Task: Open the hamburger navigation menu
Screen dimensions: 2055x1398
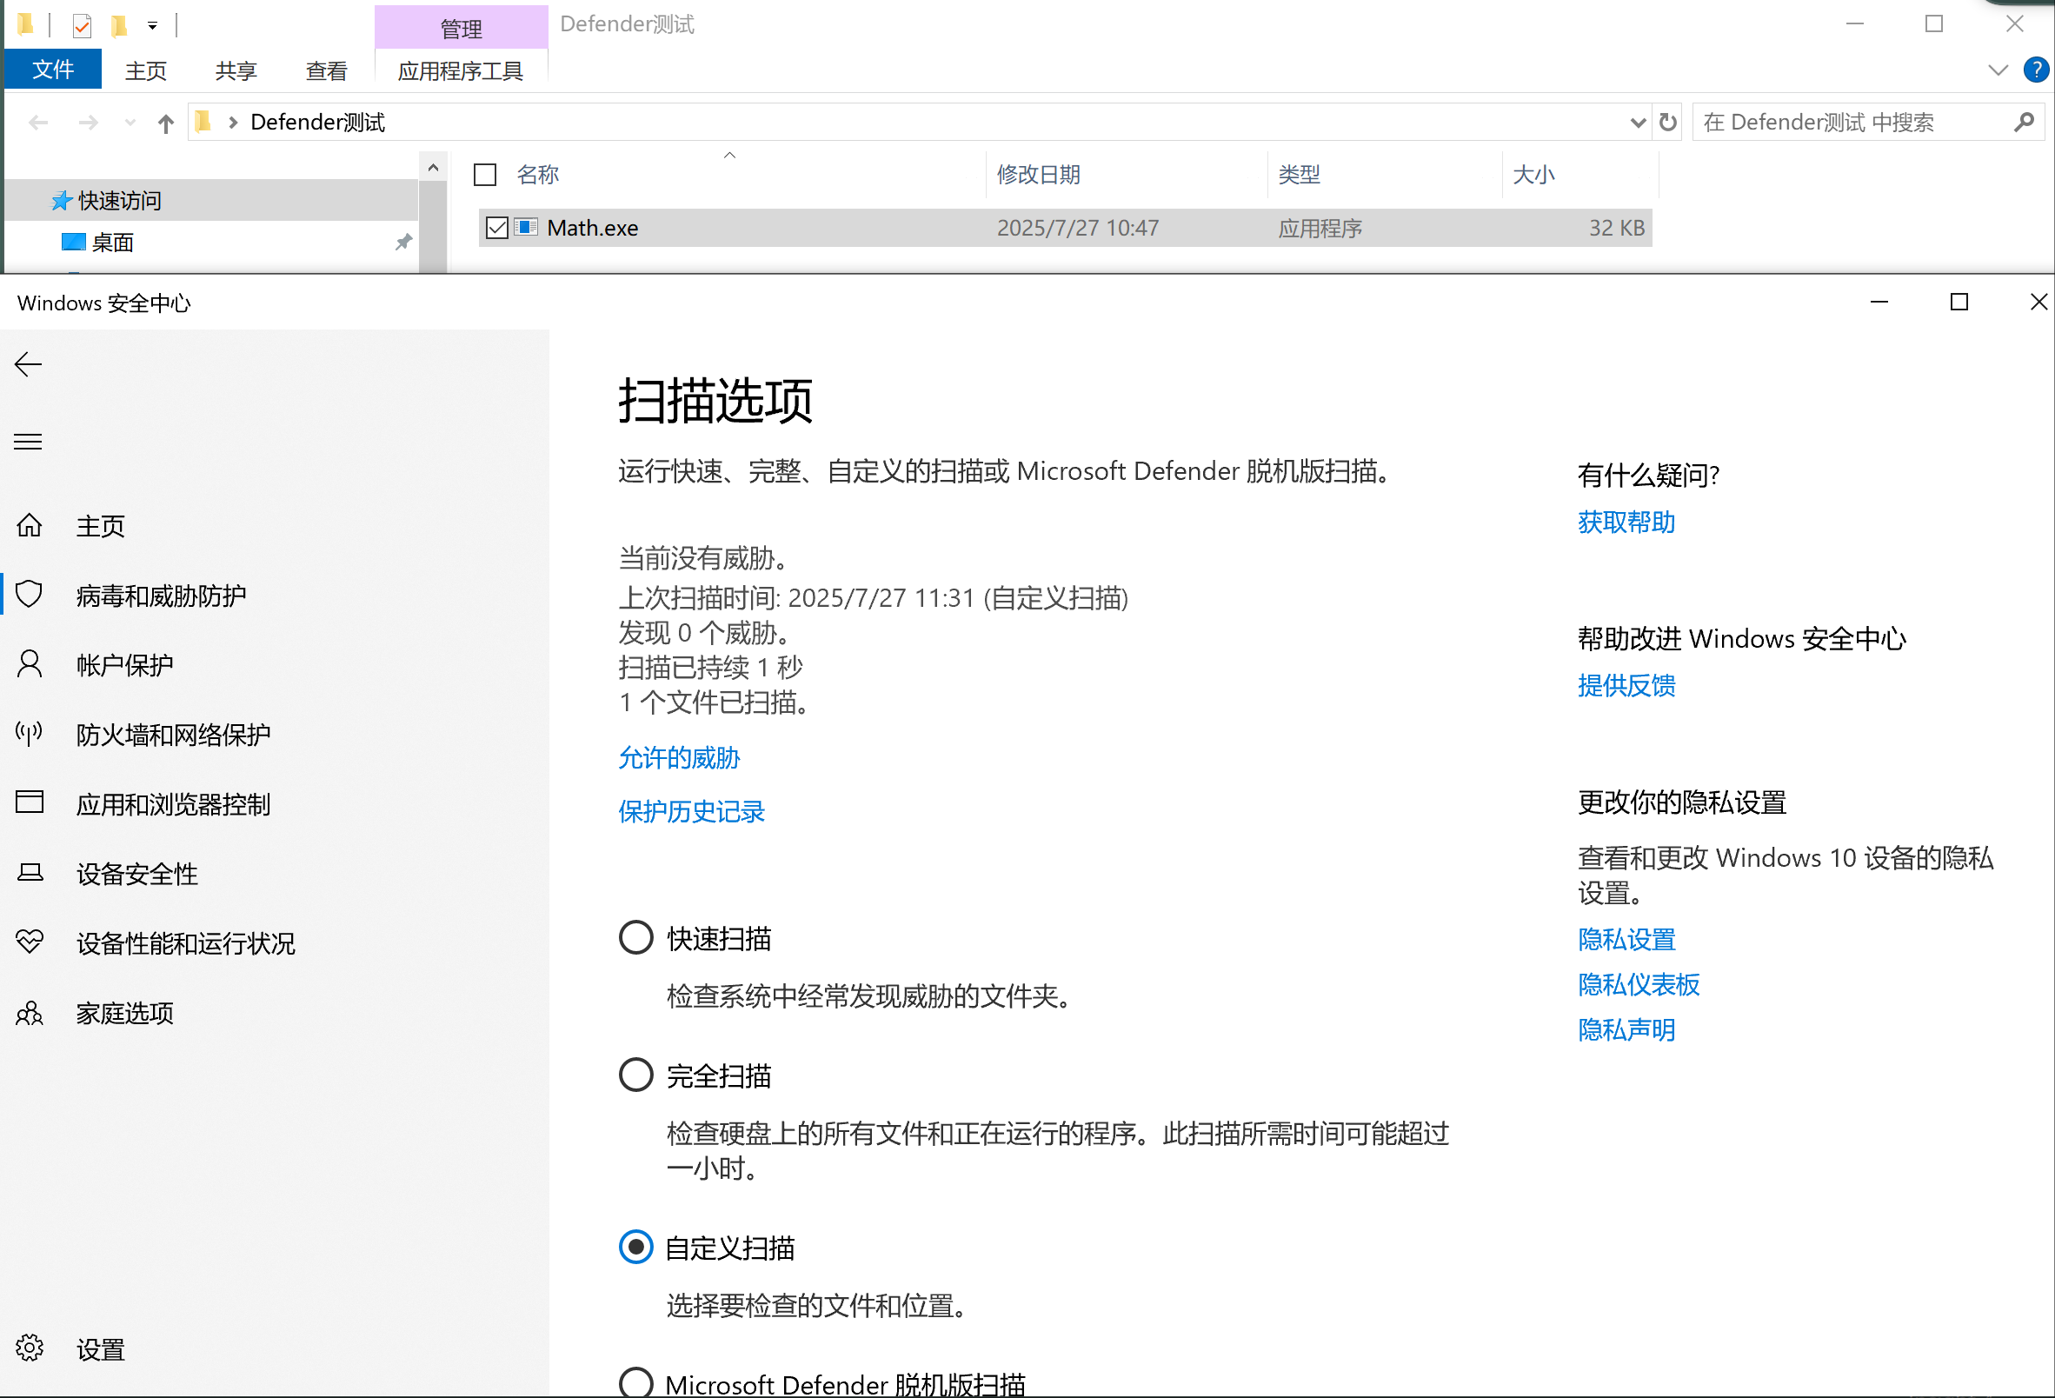Action: pyautogui.click(x=29, y=442)
